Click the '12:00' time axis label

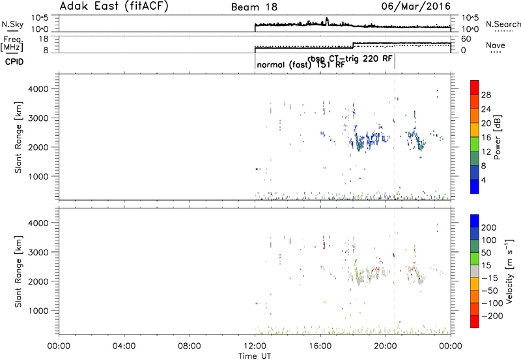[x=255, y=346]
